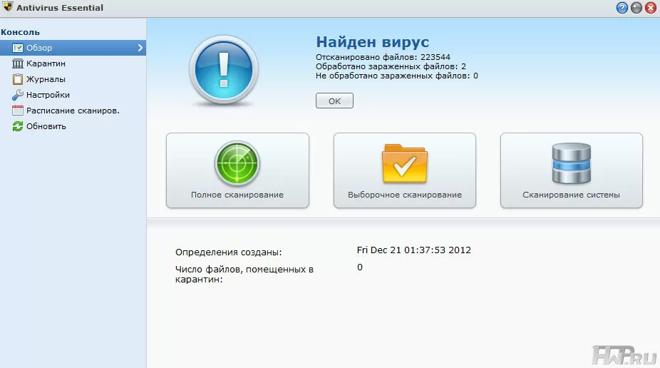Select the Обзор sidebar item

click(73, 48)
